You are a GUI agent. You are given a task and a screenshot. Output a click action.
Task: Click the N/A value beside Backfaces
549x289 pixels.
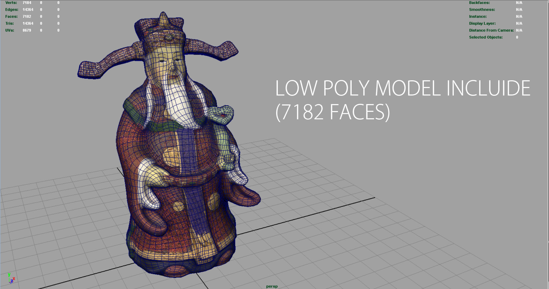tap(519, 2)
